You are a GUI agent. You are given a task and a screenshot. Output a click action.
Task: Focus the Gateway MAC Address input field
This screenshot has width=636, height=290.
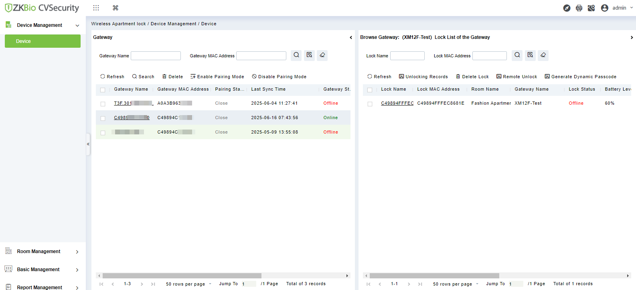[261, 56]
